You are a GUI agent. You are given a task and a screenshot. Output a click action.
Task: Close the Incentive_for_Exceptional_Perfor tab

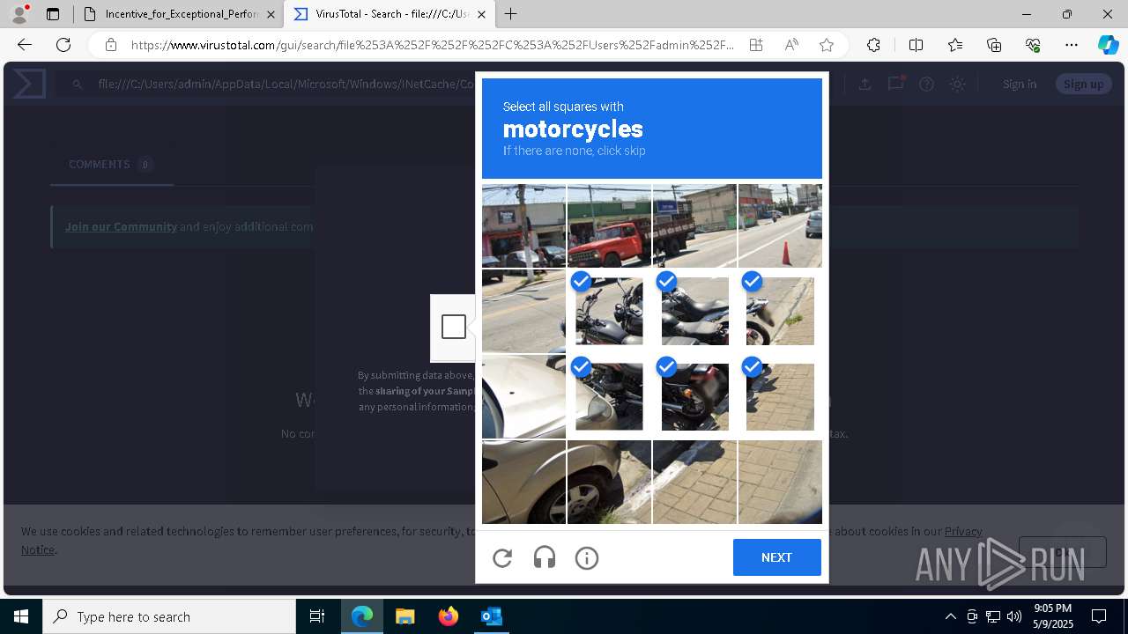coord(271,14)
